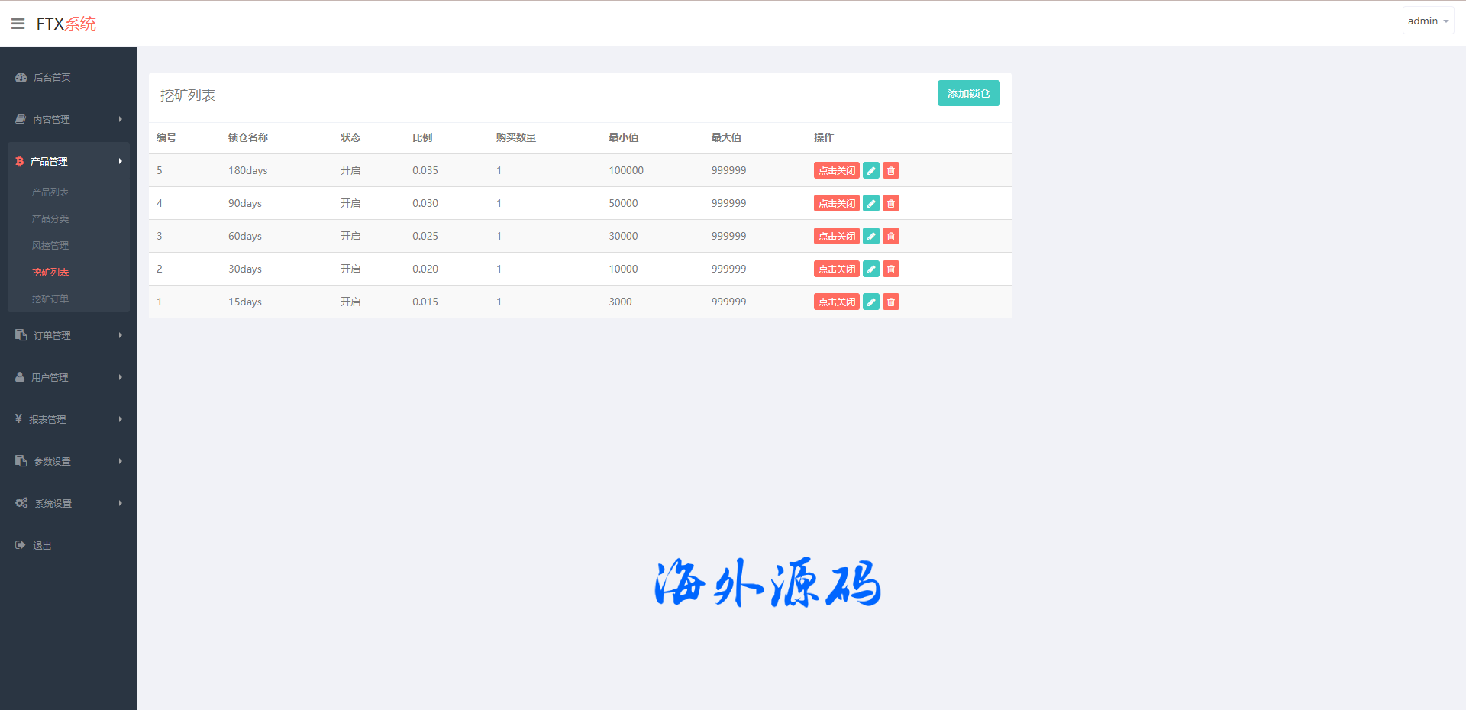Click the hamburger menu icon beside FTX

[x=18, y=24]
